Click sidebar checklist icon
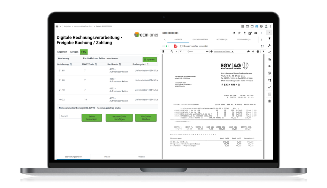Image resolution: width=327 pixels, height=188 pixels. (x=270, y=94)
